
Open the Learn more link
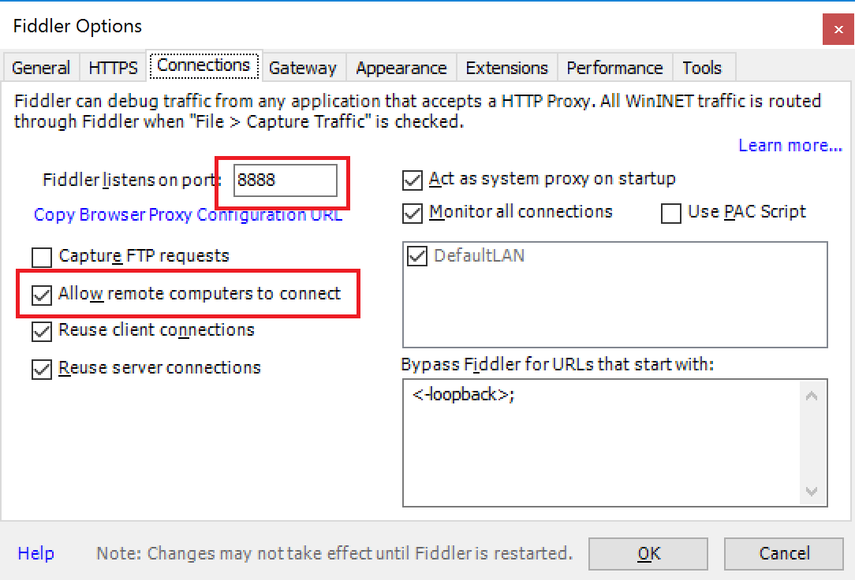coord(790,146)
